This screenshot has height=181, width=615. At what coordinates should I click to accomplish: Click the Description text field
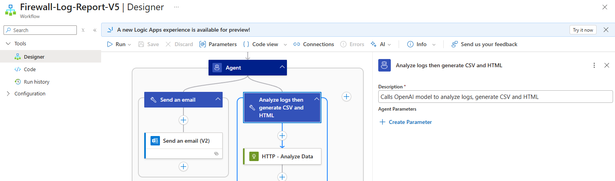coord(495,97)
